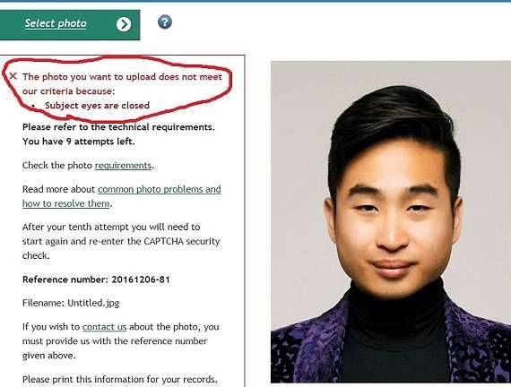Image resolution: width=511 pixels, height=387 pixels.
Task: Click the 'Subject eyes are closed' message
Action: click(x=97, y=106)
